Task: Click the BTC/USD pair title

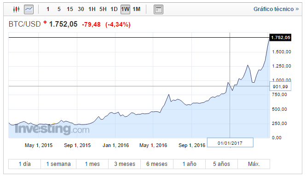Action: click(24, 24)
